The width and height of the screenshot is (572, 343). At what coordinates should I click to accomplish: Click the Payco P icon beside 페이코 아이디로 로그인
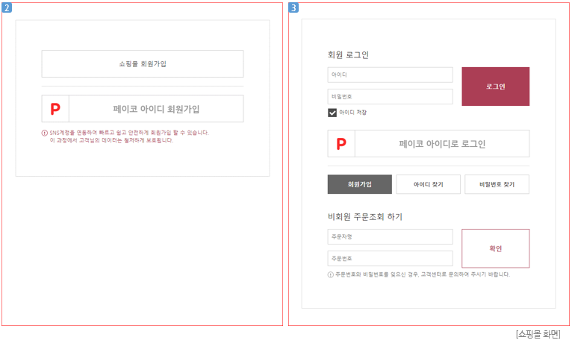click(x=341, y=144)
